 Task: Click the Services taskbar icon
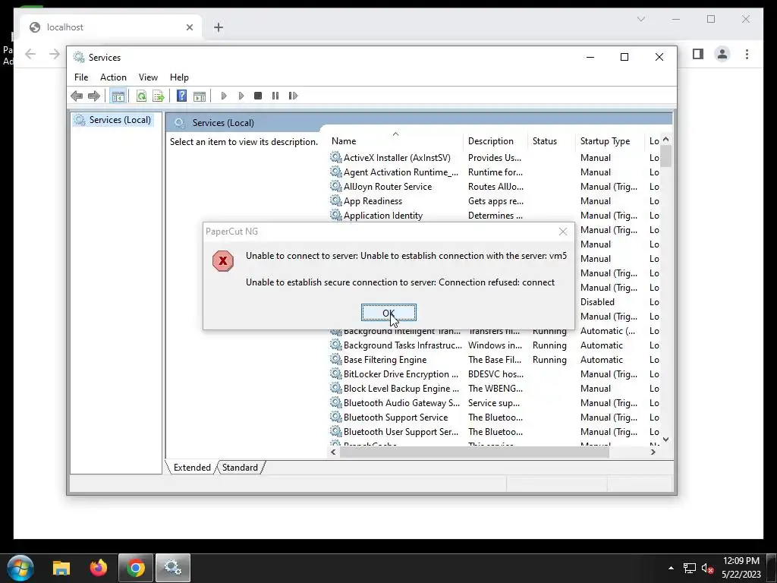tap(173, 568)
